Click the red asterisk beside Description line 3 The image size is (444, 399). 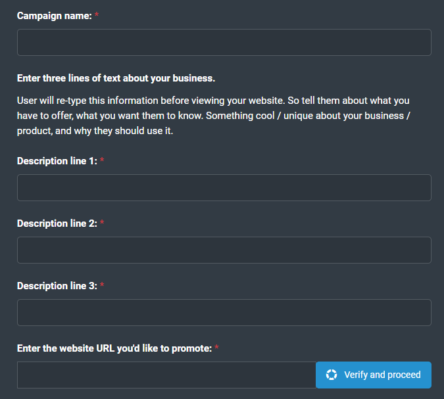click(x=102, y=285)
